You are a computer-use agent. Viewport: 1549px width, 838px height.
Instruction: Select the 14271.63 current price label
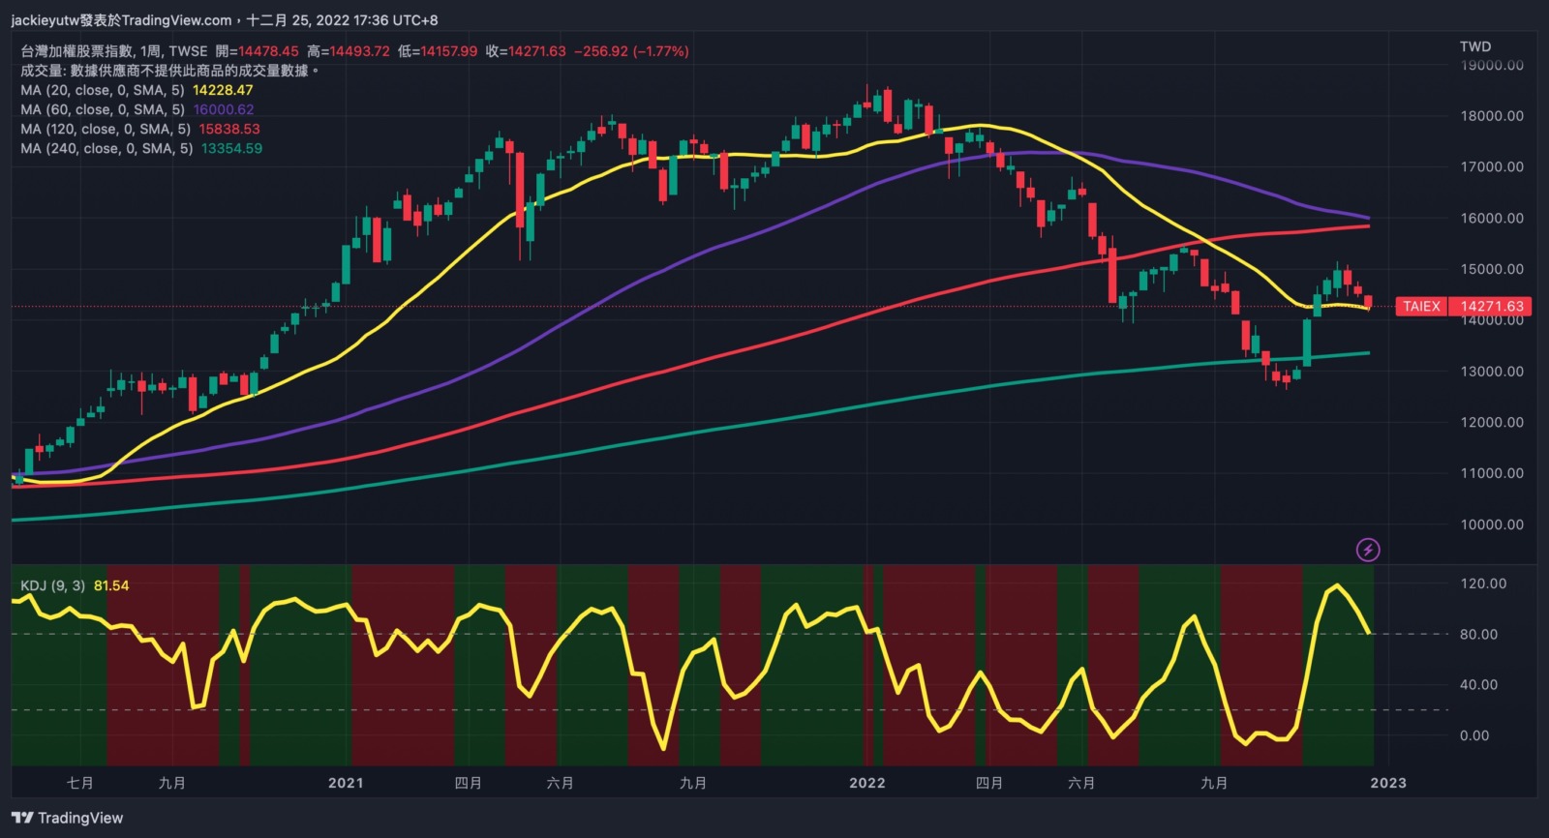tap(1491, 306)
